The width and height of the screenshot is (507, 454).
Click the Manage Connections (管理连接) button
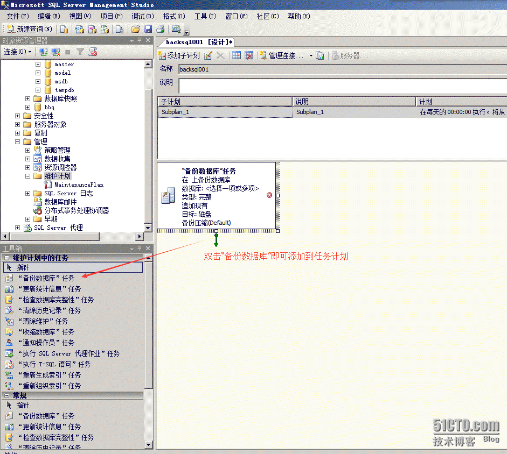pyautogui.click(x=282, y=55)
